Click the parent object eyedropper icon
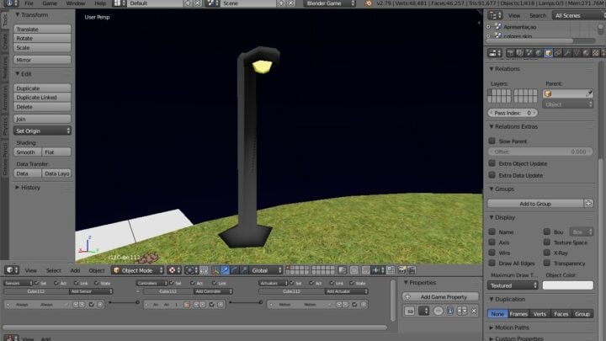This screenshot has width=606, height=341. click(590, 93)
